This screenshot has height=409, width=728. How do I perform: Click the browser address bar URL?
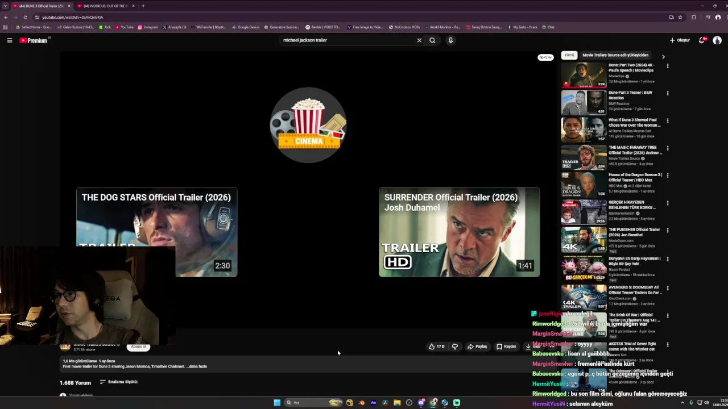tap(72, 18)
